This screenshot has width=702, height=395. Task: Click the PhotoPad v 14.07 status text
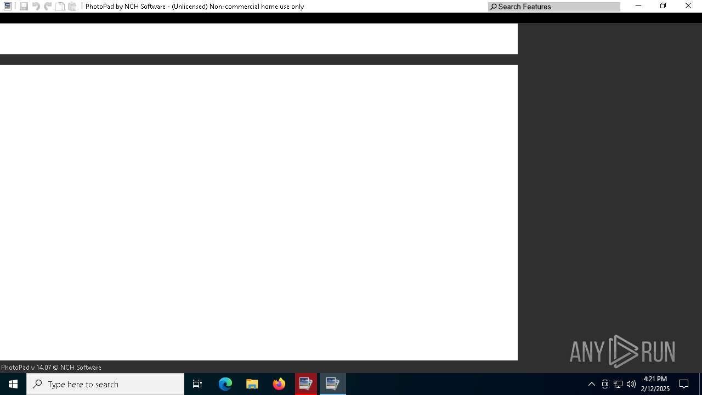[x=51, y=367]
